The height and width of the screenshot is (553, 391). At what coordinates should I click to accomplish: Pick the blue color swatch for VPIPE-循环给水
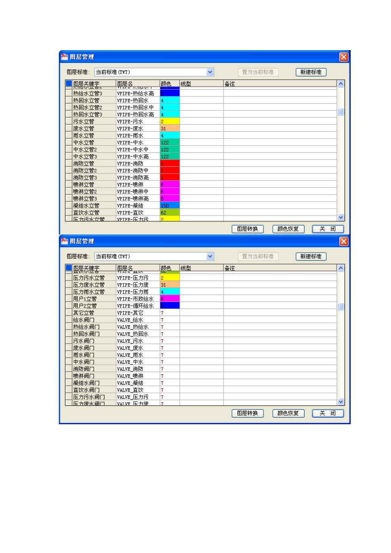[x=170, y=306]
